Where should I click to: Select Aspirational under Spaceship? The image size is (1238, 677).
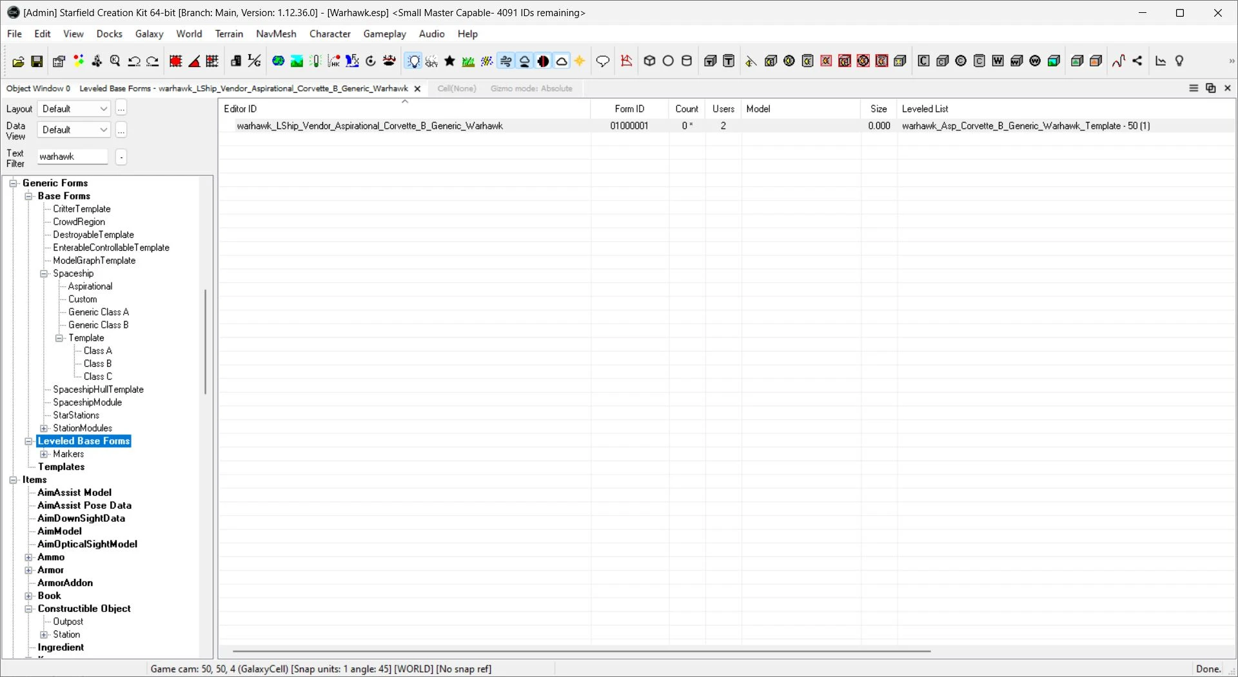(90, 286)
